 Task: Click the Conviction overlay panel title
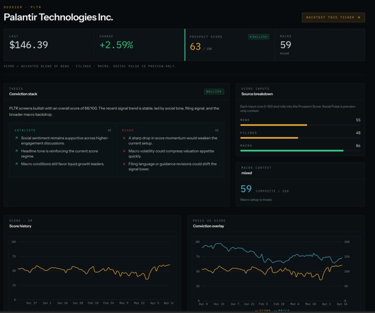pos(209,226)
